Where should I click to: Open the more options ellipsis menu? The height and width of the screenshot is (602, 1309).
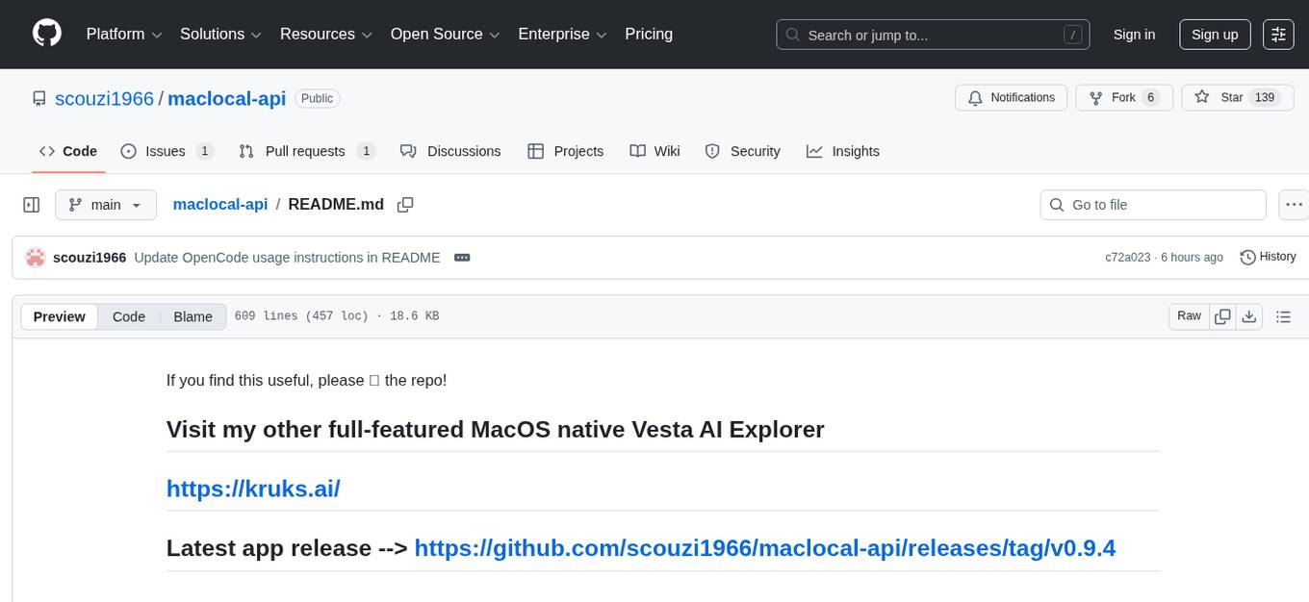click(1294, 204)
